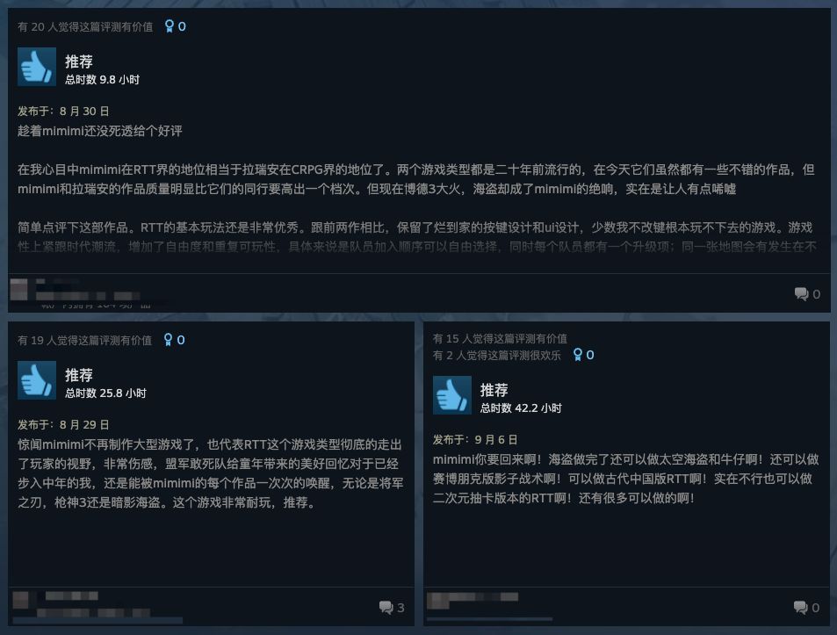Open 推荐 title of the 42.2 小时 review
This screenshot has height=635, width=837.
494,390
